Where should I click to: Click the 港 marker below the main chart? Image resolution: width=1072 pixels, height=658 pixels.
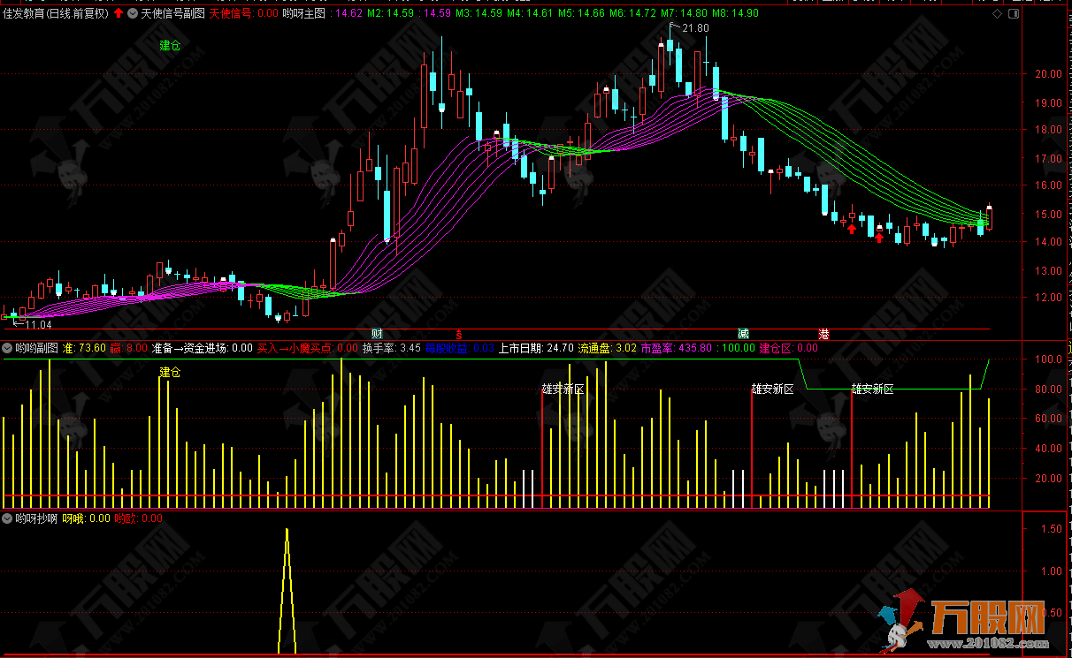click(824, 334)
